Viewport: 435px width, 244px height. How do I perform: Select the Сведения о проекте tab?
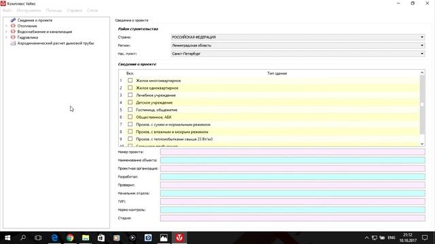pyautogui.click(x=132, y=20)
